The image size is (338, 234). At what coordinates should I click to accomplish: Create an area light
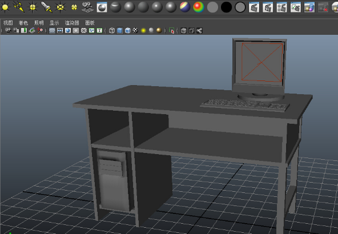click(x=61, y=7)
